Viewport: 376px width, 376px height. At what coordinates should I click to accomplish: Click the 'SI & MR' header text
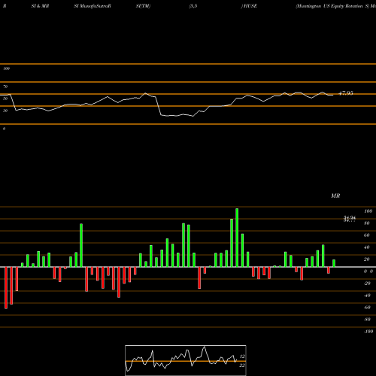pos(40,6)
